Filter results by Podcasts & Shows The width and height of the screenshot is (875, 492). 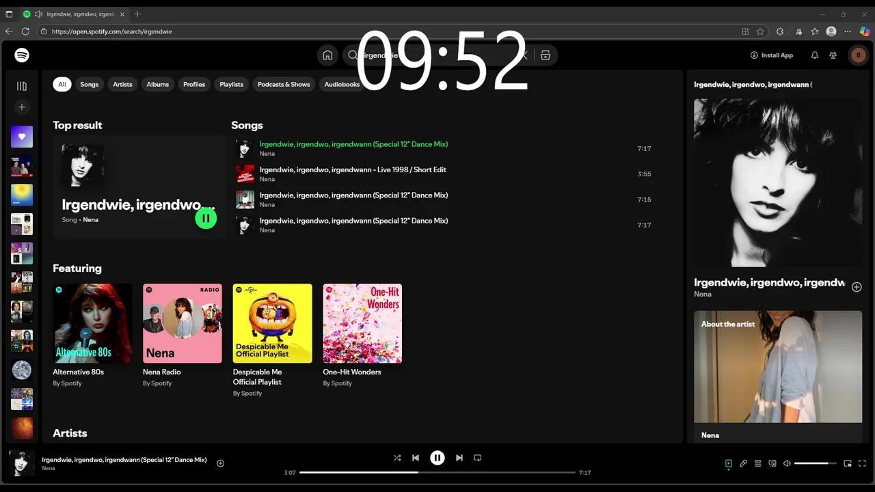[x=284, y=85]
